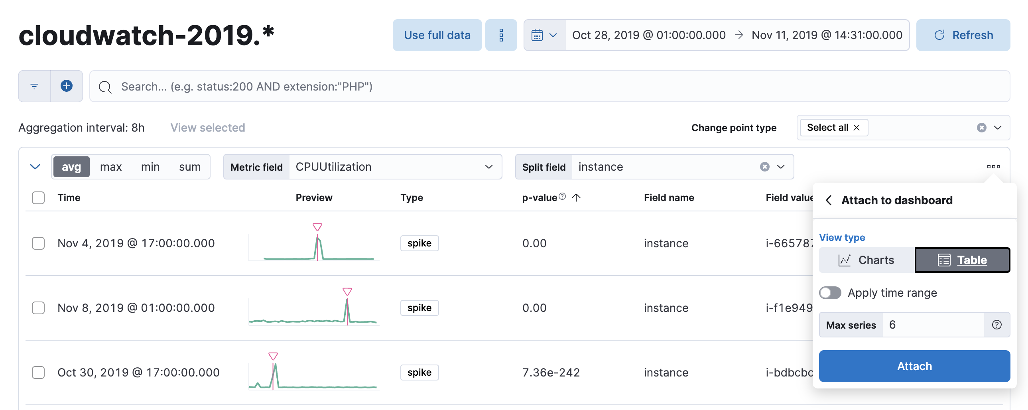
Task: Click the Nov 4 spike preview chart
Action: click(x=314, y=243)
